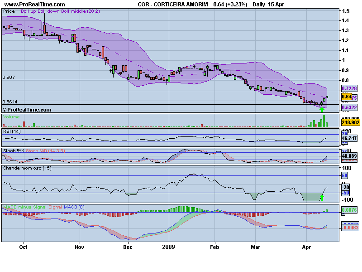Click the Mar month label on time axis
Viewport: 362px width, 272px height.
[256, 247]
